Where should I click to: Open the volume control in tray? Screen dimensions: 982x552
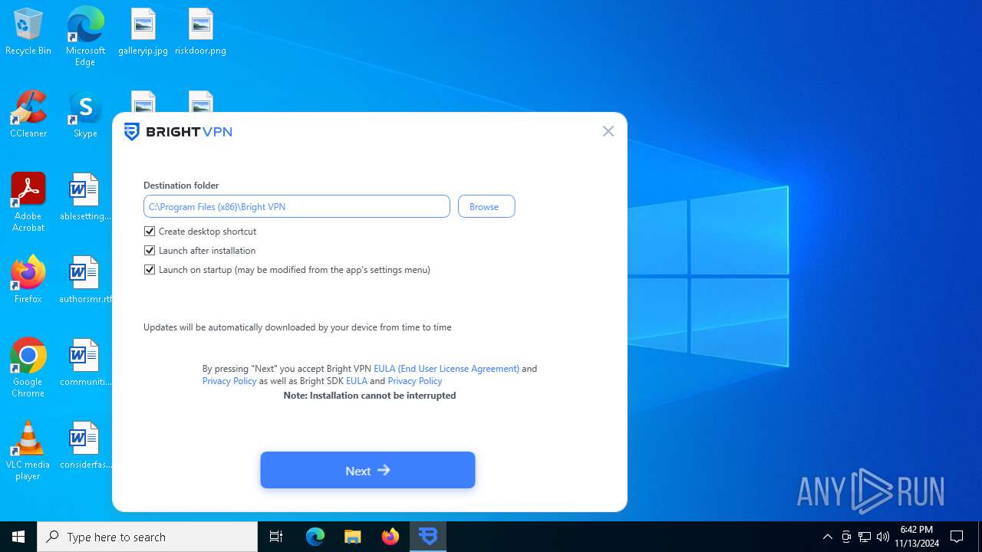[882, 537]
